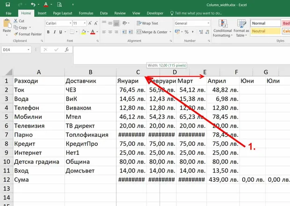This screenshot has width=290, height=206.
Task: Click the Paste clipboard icon
Action: tap(7, 24)
